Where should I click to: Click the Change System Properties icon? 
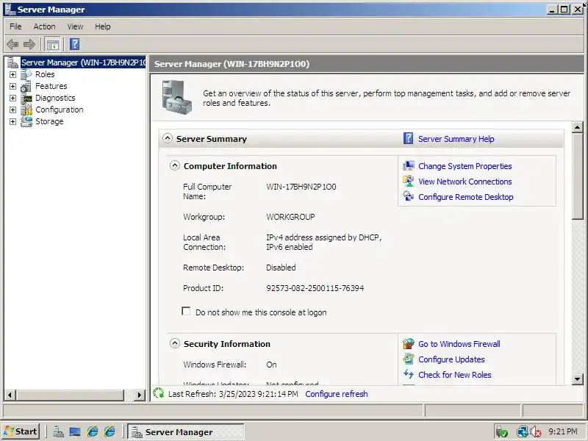click(x=409, y=166)
